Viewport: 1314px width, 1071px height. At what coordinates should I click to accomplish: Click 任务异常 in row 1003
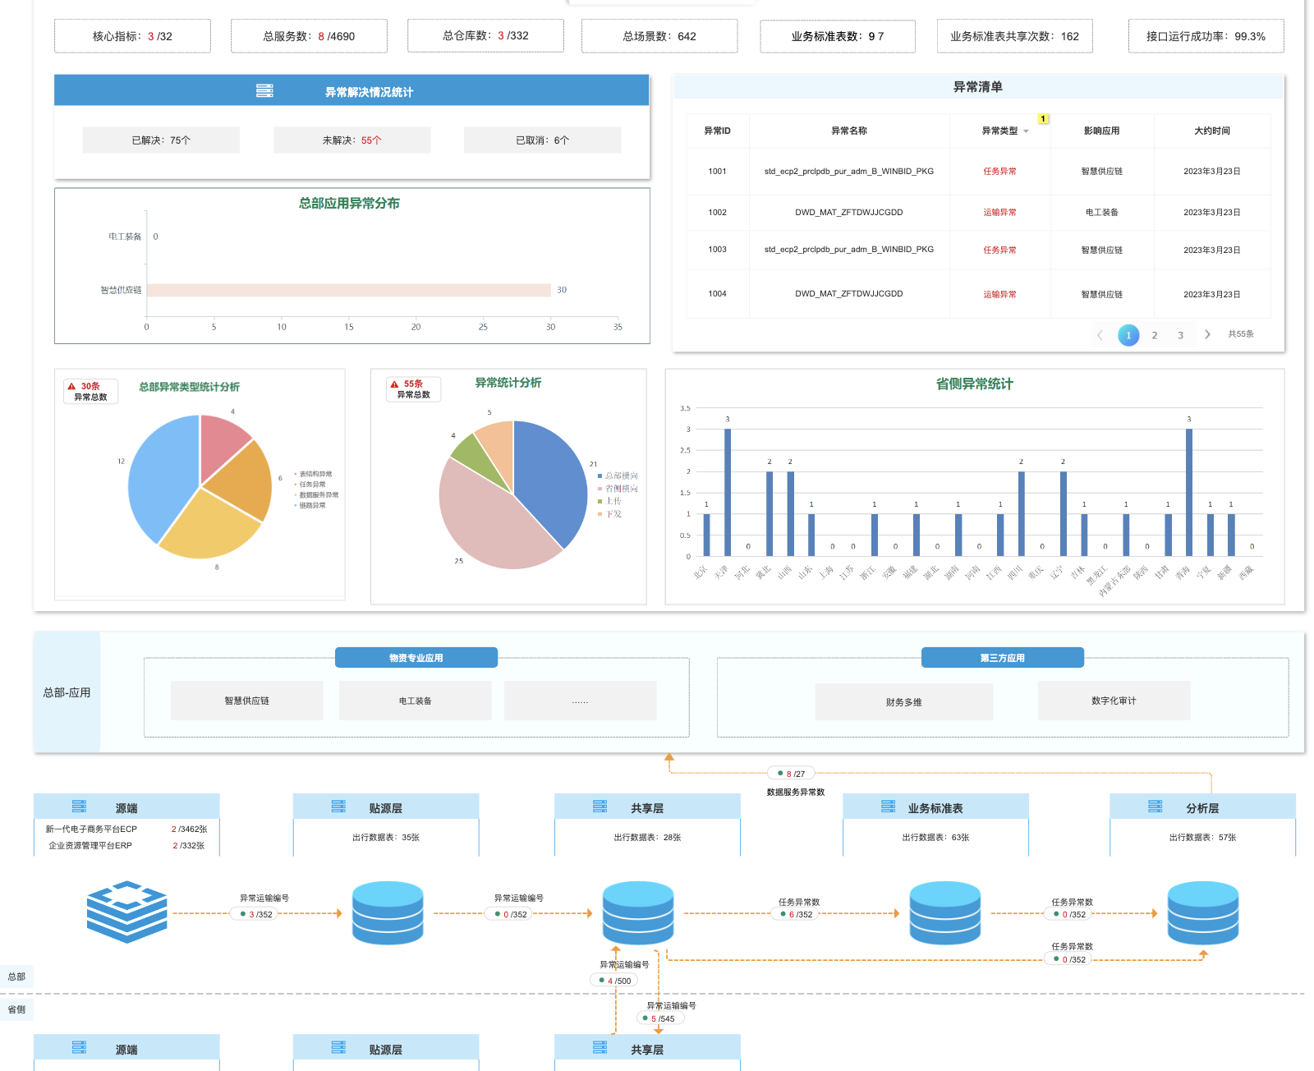1000,250
